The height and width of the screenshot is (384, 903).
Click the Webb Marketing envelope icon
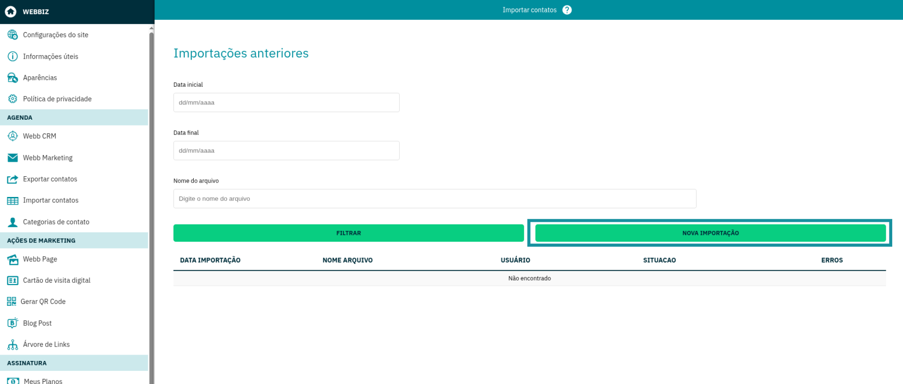(13, 158)
